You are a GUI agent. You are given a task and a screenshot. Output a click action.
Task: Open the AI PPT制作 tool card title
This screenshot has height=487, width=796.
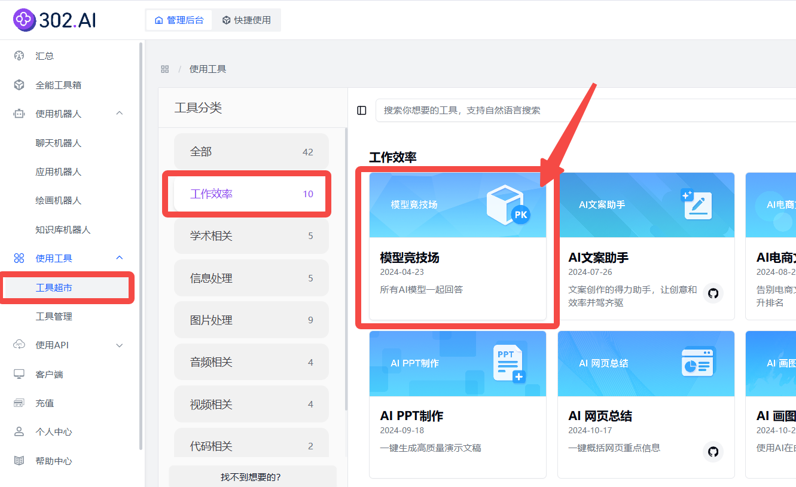pos(411,416)
